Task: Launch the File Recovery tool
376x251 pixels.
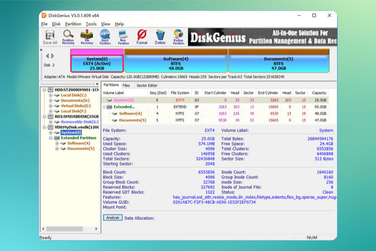Action: pyautogui.click(x=87, y=37)
